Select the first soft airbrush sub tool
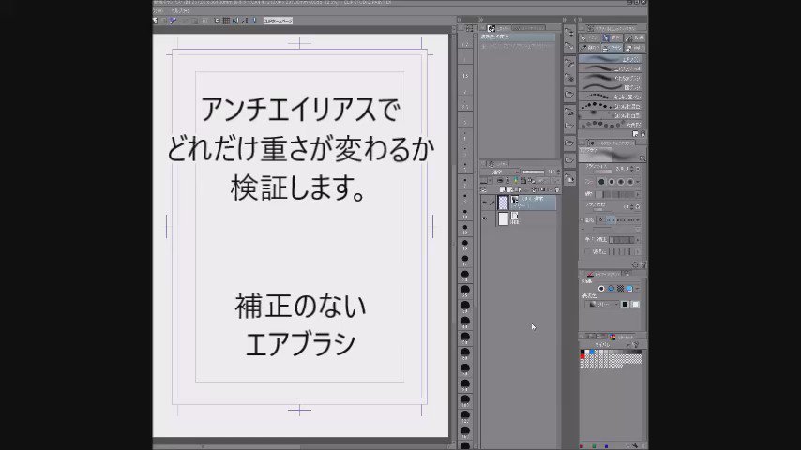The image size is (801, 450). pos(611,59)
